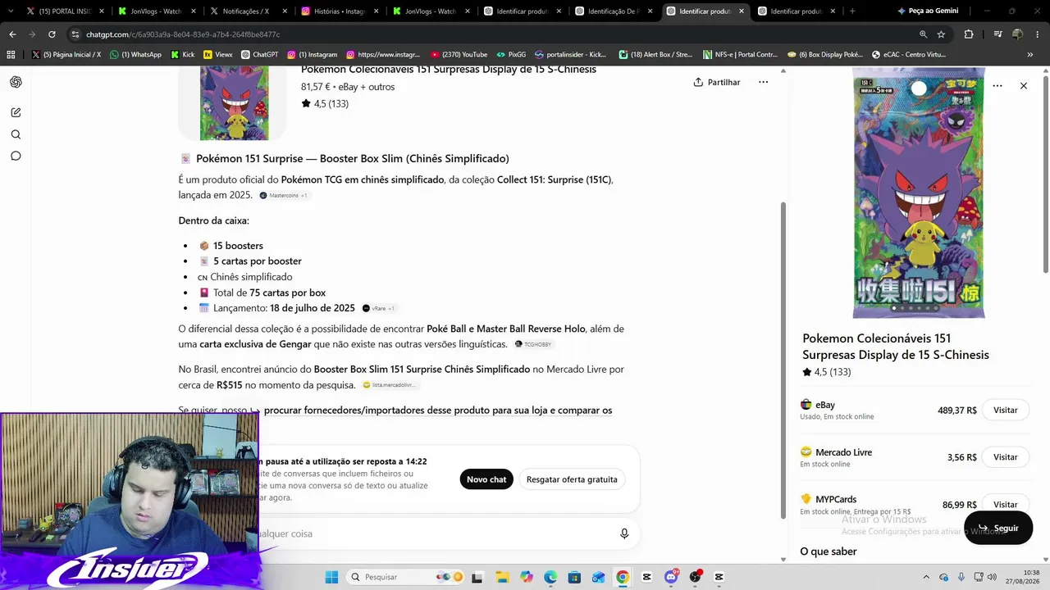This screenshot has height=590, width=1050.
Task: Open the TCGHOBBY source citation
Action: coord(533,344)
